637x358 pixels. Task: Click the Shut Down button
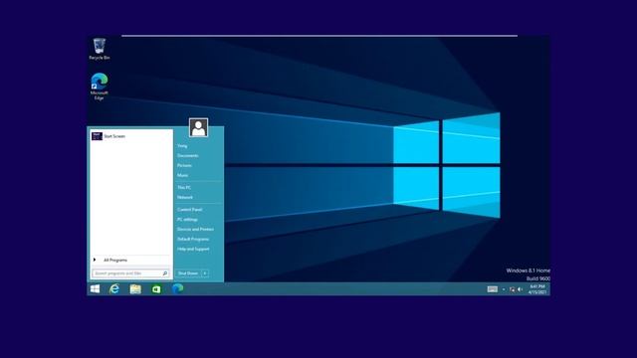click(188, 273)
